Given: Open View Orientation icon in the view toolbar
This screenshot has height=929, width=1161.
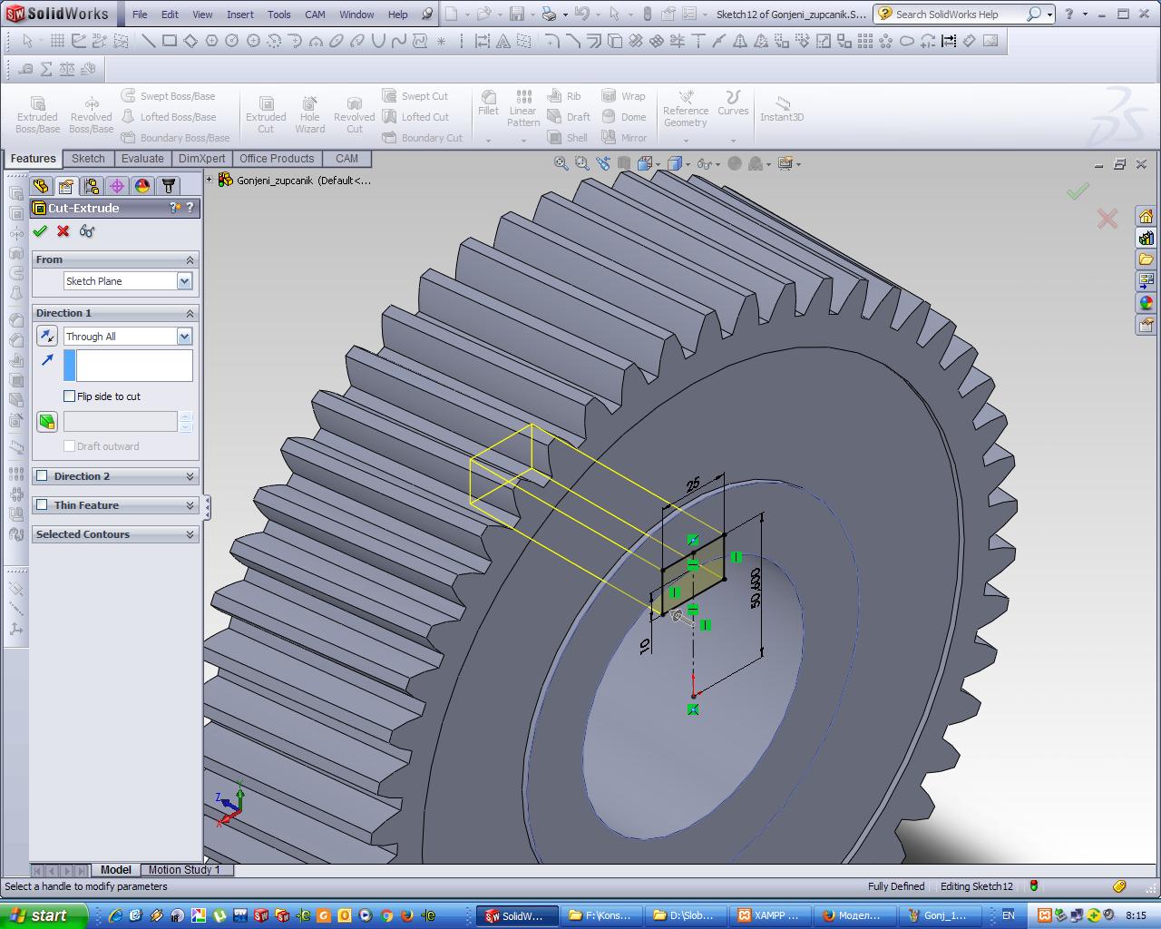Looking at the screenshot, I should (645, 164).
